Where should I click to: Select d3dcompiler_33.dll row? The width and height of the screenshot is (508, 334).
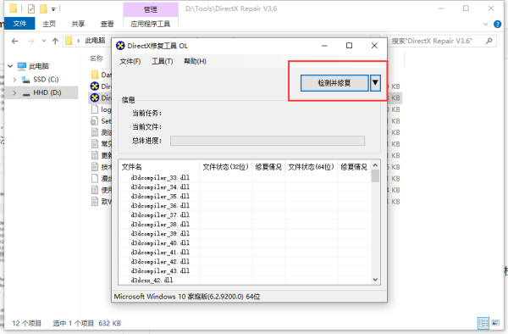[245, 178]
